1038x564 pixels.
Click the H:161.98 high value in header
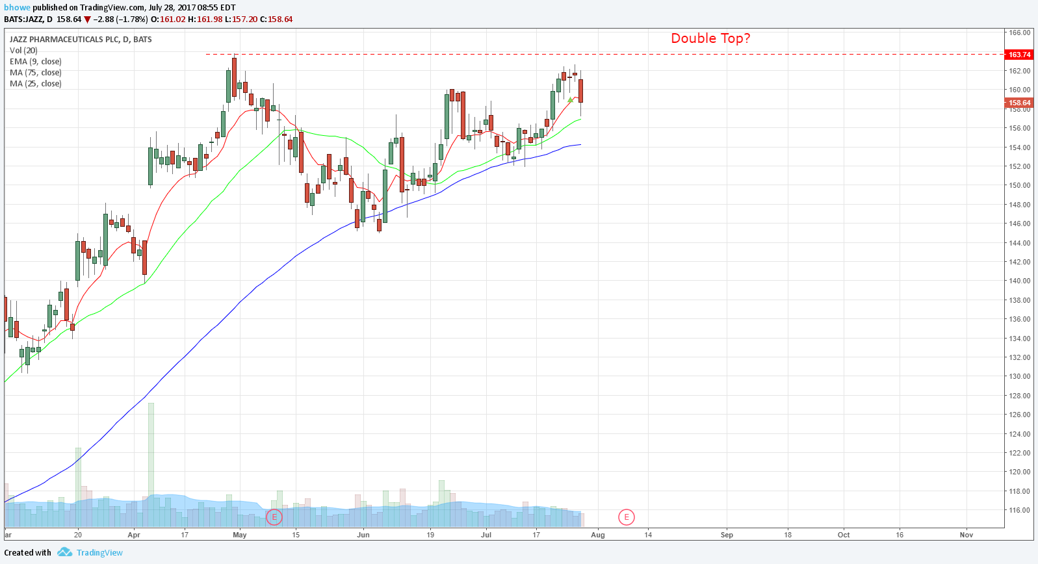pyautogui.click(x=205, y=19)
